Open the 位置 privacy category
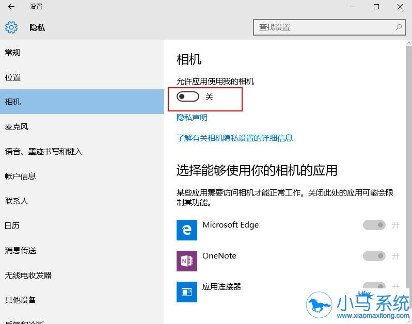Image resolution: width=412 pixels, height=324 pixels. (82, 77)
